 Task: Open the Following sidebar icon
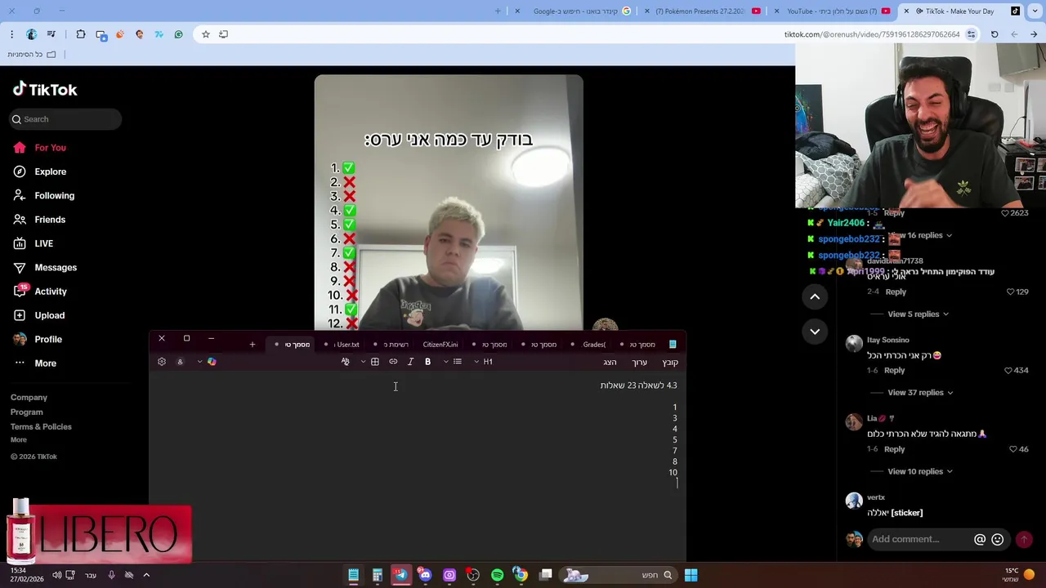pyautogui.click(x=20, y=195)
